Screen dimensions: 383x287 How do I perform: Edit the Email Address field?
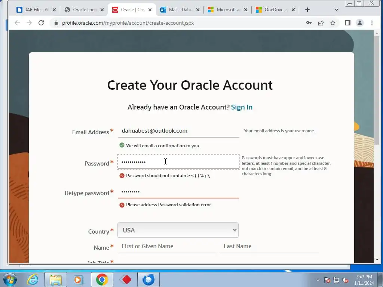178,131
